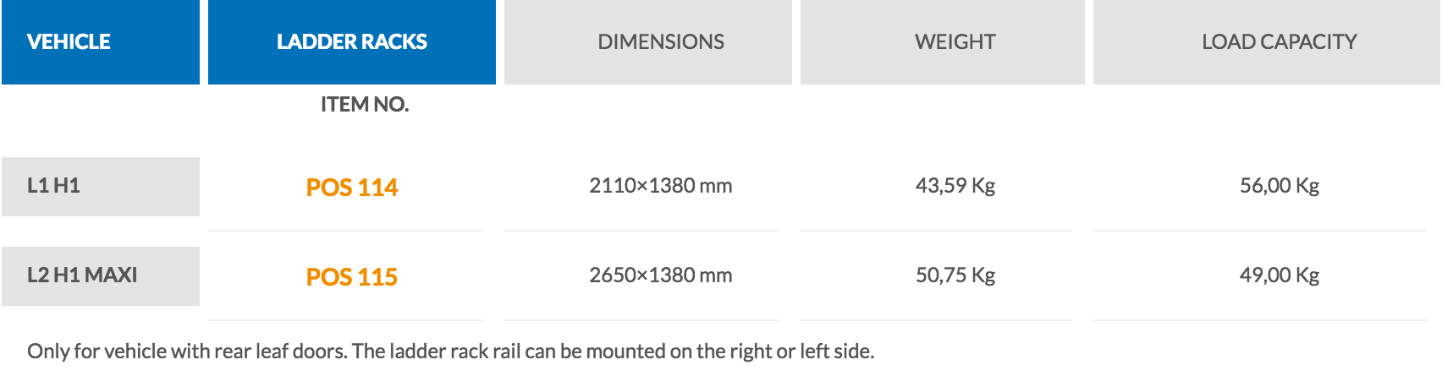The image size is (1442, 387).
Task: Click the 50,75 Kg weight value
Action: [x=955, y=275]
